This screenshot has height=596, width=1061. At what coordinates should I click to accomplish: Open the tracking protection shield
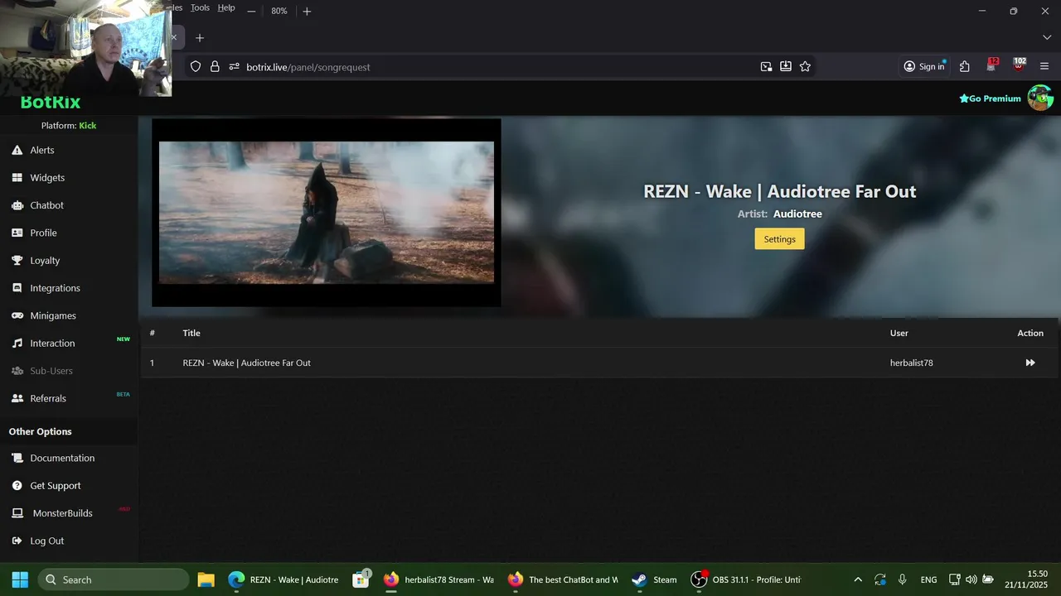click(x=196, y=67)
